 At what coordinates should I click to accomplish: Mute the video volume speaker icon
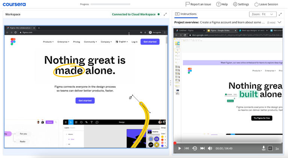[x=210, y=149]
